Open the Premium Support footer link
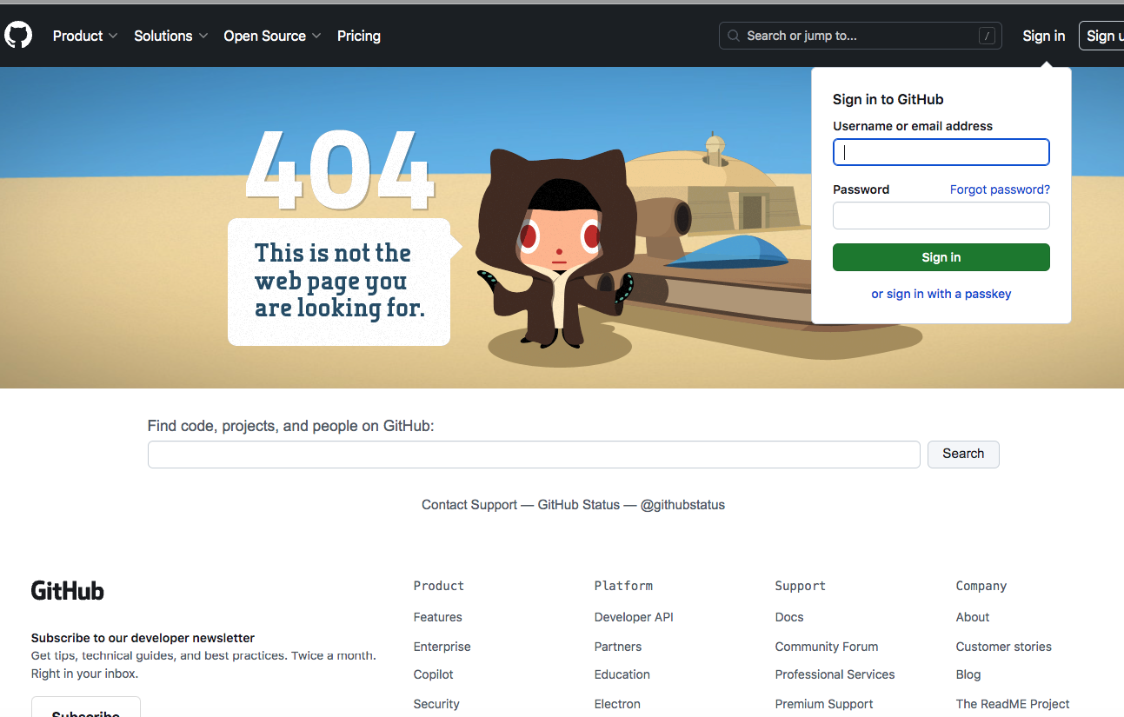This screenshot has height=717, width=1124. pos(824,704)
